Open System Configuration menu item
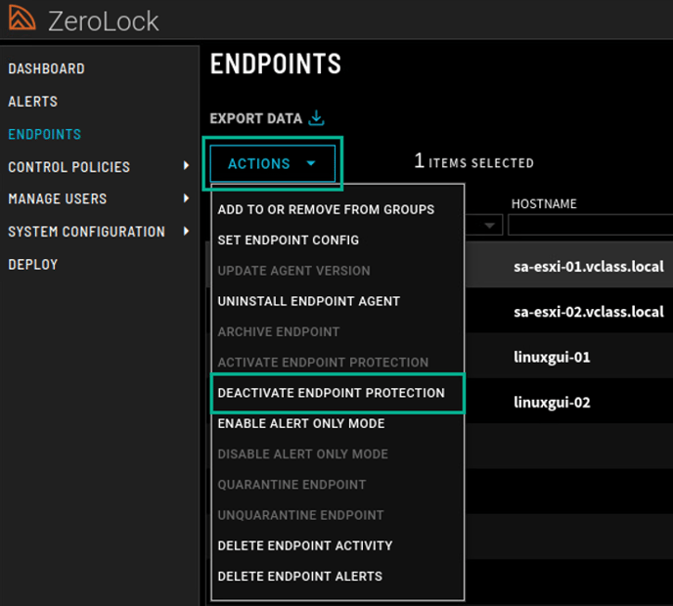This screenshot has width=673, height=606. pyautogui.click(x=87, y=232)
